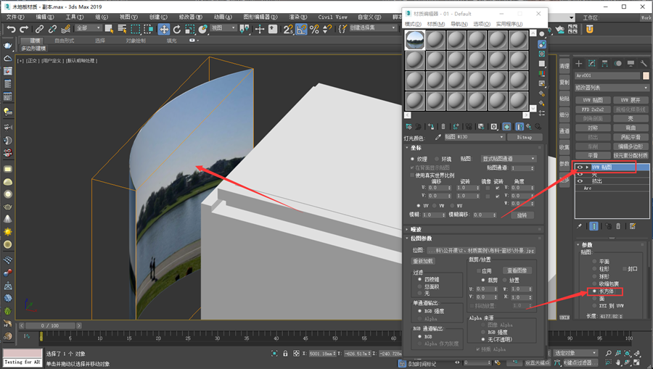653x369 pixels.
Task: Click the 查看图像 button
Action: [517, 270]
